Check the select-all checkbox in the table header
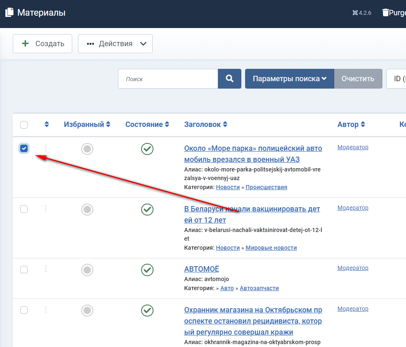Viewport: 406px width, 347px height. pyautogui.click(x=24, y=125)
